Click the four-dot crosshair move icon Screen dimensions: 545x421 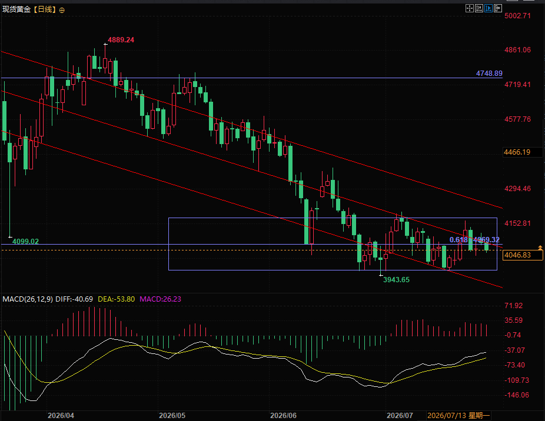470,8
